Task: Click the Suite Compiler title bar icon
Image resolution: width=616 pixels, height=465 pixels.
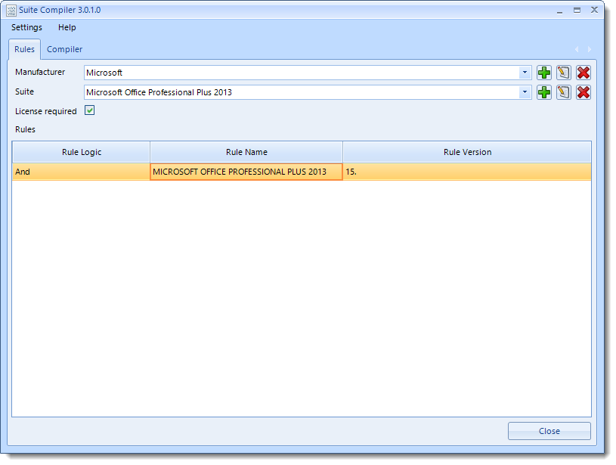Action: point(11,11)
